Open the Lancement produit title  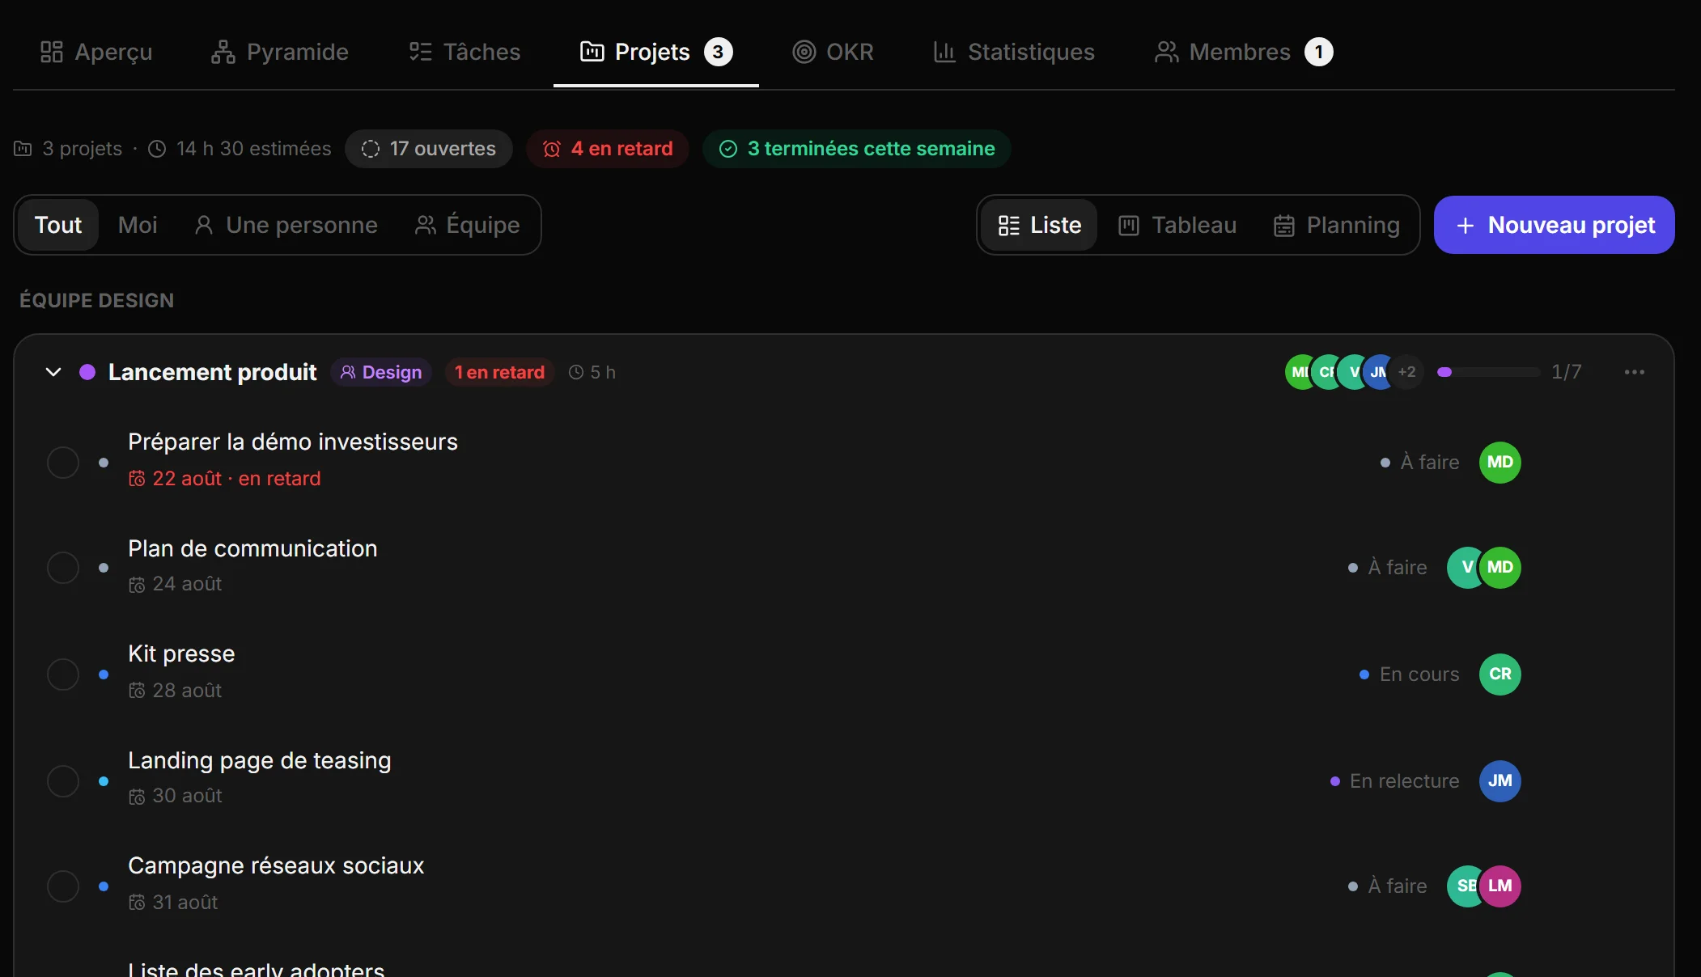pyautogui.click(x=212, y=372)
